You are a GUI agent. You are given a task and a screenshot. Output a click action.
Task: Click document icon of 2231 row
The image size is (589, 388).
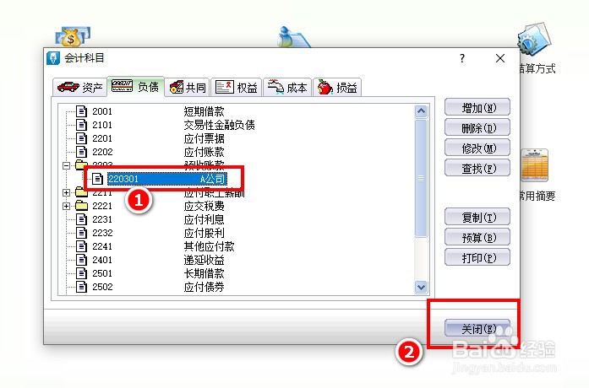[81, 219]
